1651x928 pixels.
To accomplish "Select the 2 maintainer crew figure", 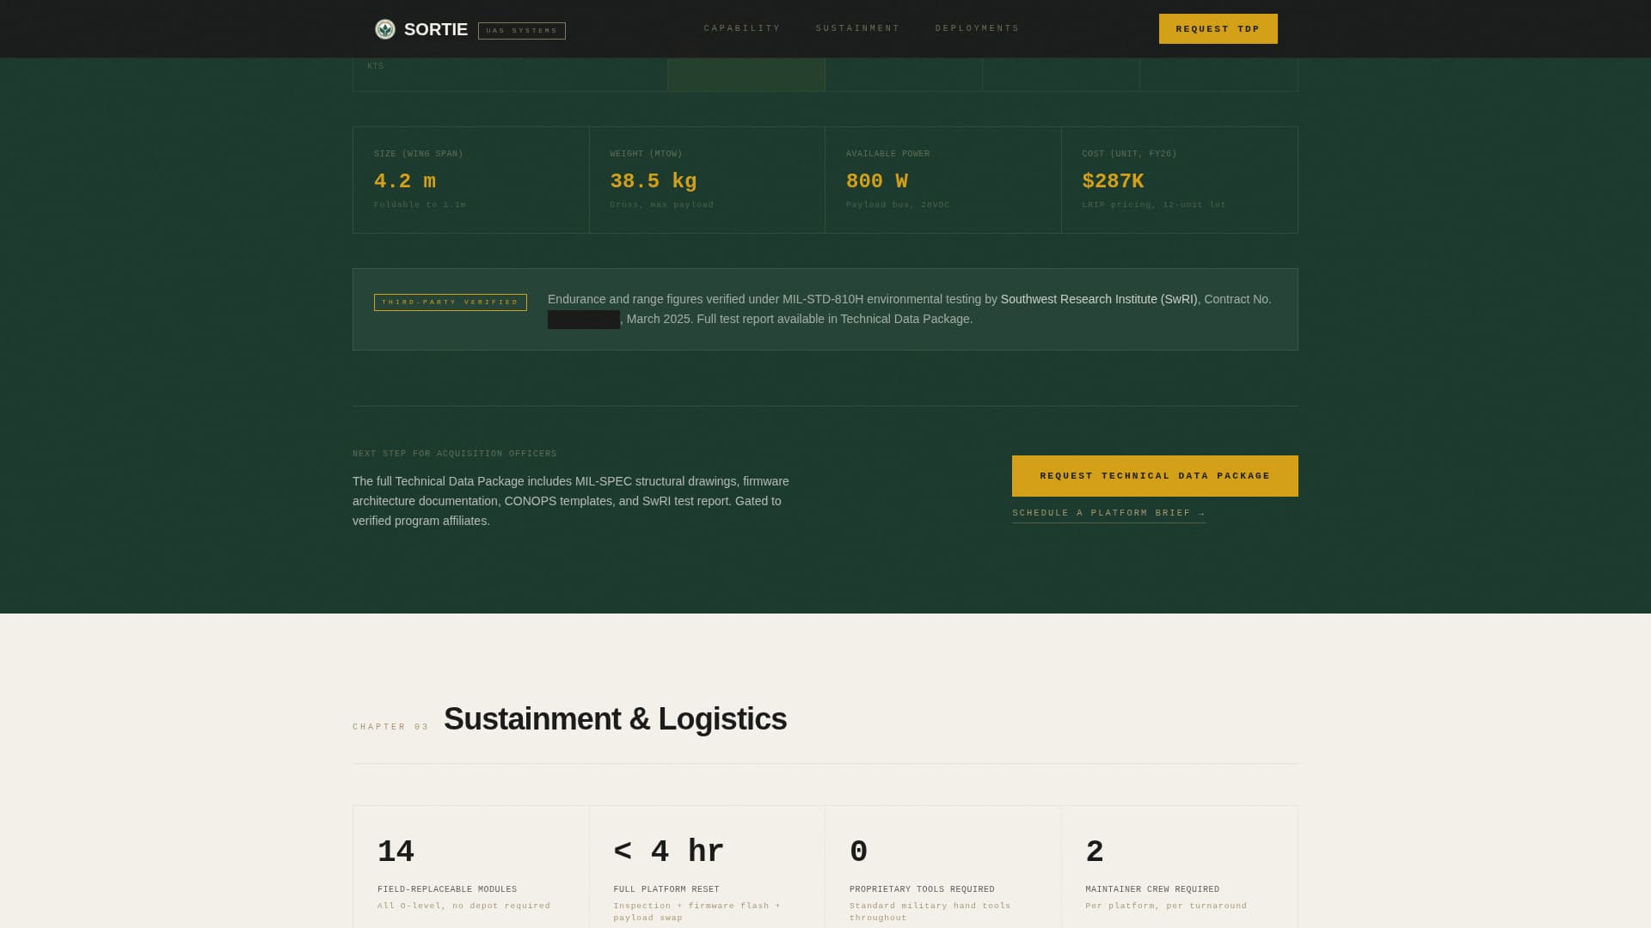I will [1095, 852].
